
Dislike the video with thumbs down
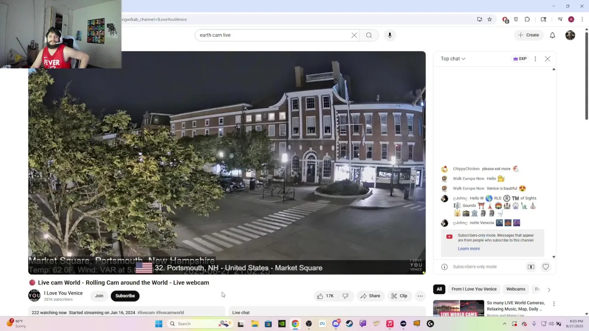[346, 296]
